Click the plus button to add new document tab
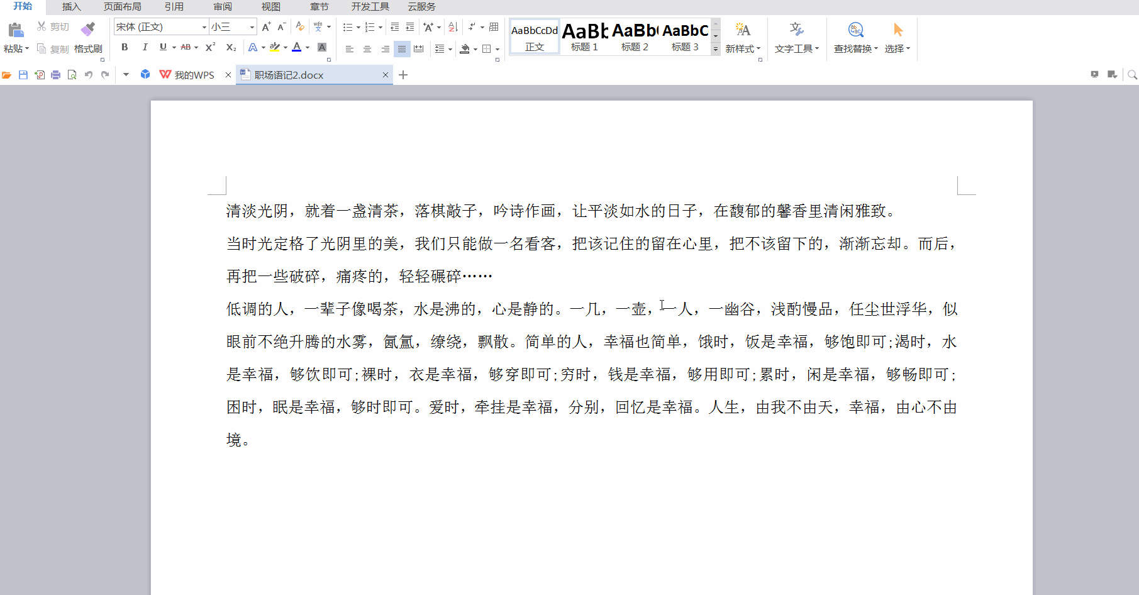 point(403,75)
